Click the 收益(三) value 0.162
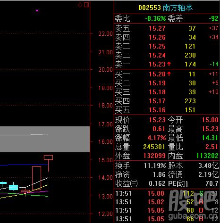This screenshot has height=223, width=220. coord(157,183)
